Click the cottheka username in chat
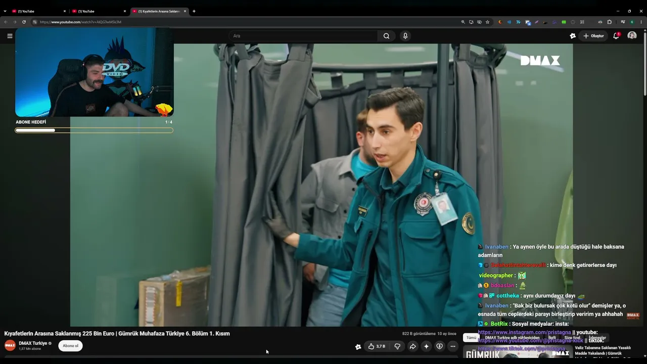This screenshot has height=364, width=647. point(508,296)
